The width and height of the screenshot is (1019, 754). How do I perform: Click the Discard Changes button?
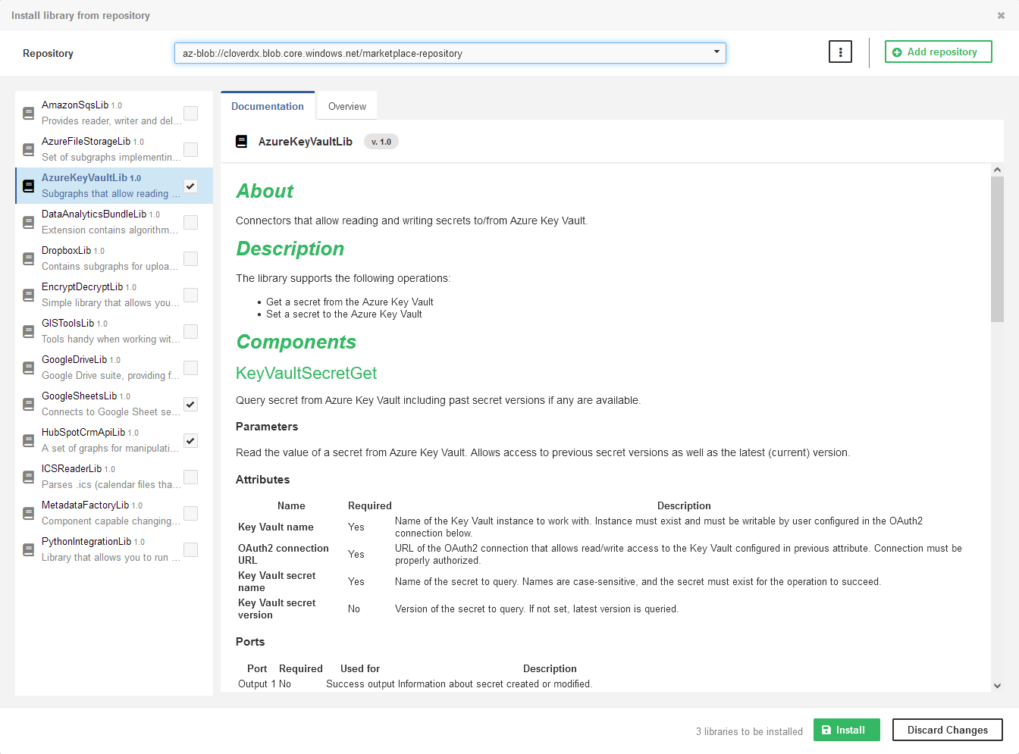click(948, 730)
